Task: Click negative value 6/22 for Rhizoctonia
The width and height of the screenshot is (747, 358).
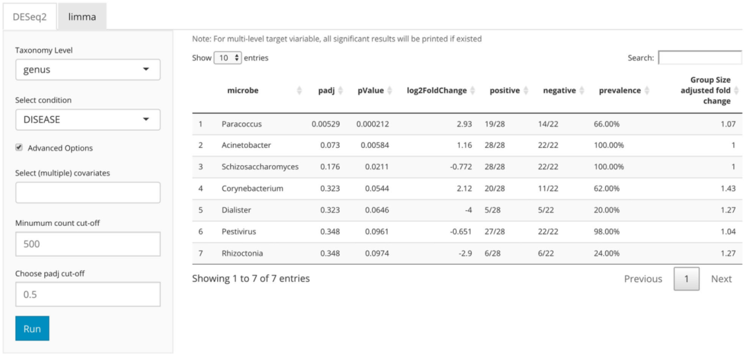Action: [546, 254]
